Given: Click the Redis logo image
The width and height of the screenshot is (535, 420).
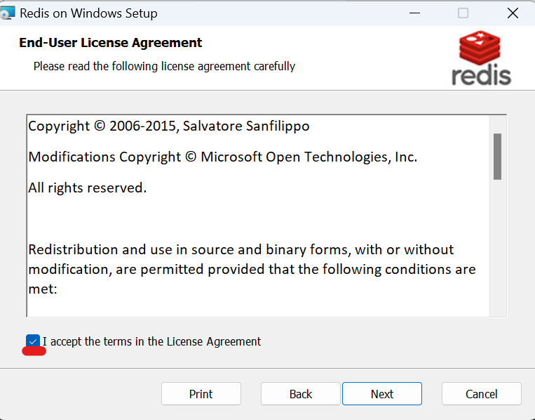Looking at the screenshot, I should point(481,58).
